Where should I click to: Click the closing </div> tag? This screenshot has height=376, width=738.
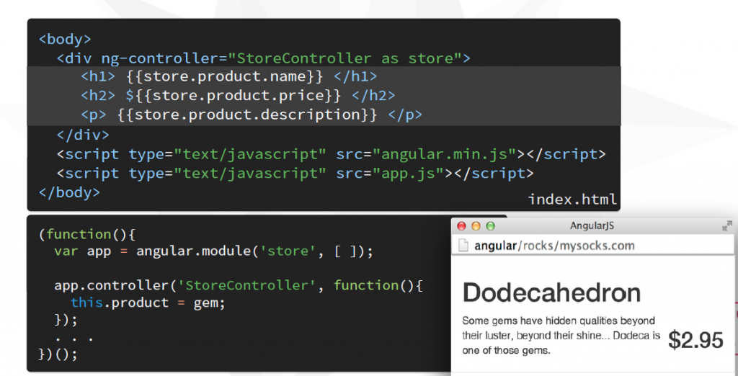tap(83, 135)
